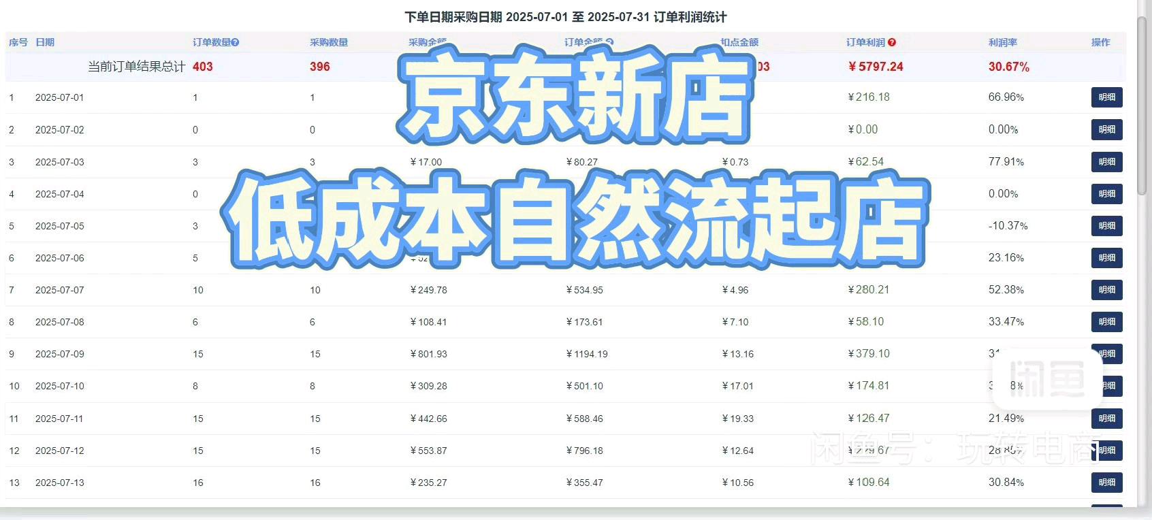Image resolution: width=1152 pixels, height=520 pixels.
Task: Open 明细 for the 2025-07-01 row
Action: pos(1106,97)
